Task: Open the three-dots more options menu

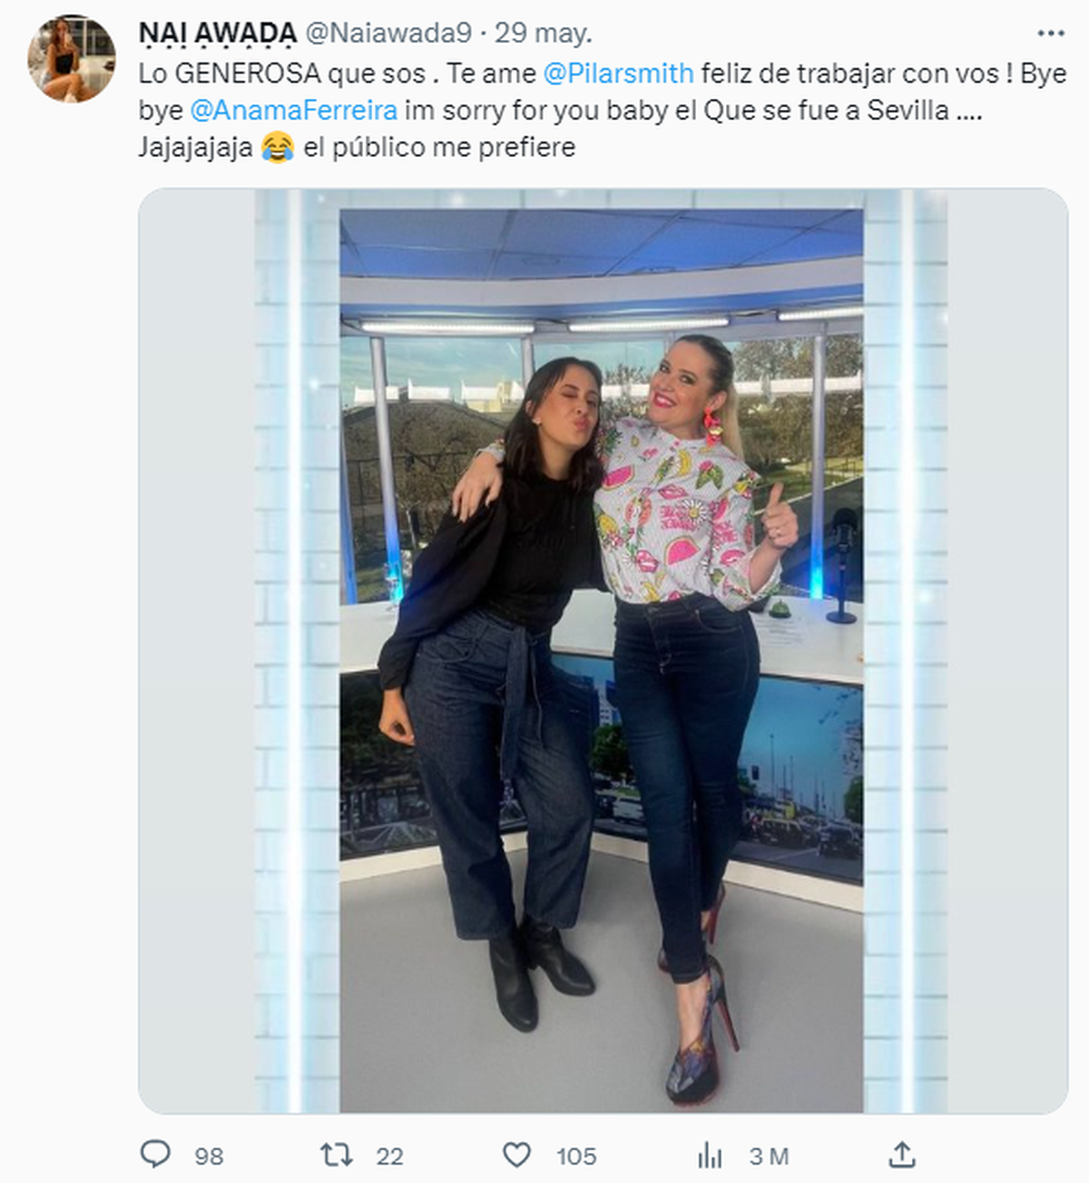Action: pos(1050,33)
